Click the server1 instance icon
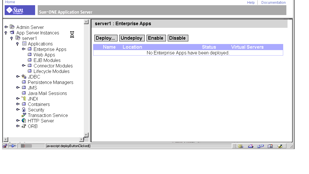The height and width of the screenshot is (174, 309). pyautogui.click(x=18, y=38)
